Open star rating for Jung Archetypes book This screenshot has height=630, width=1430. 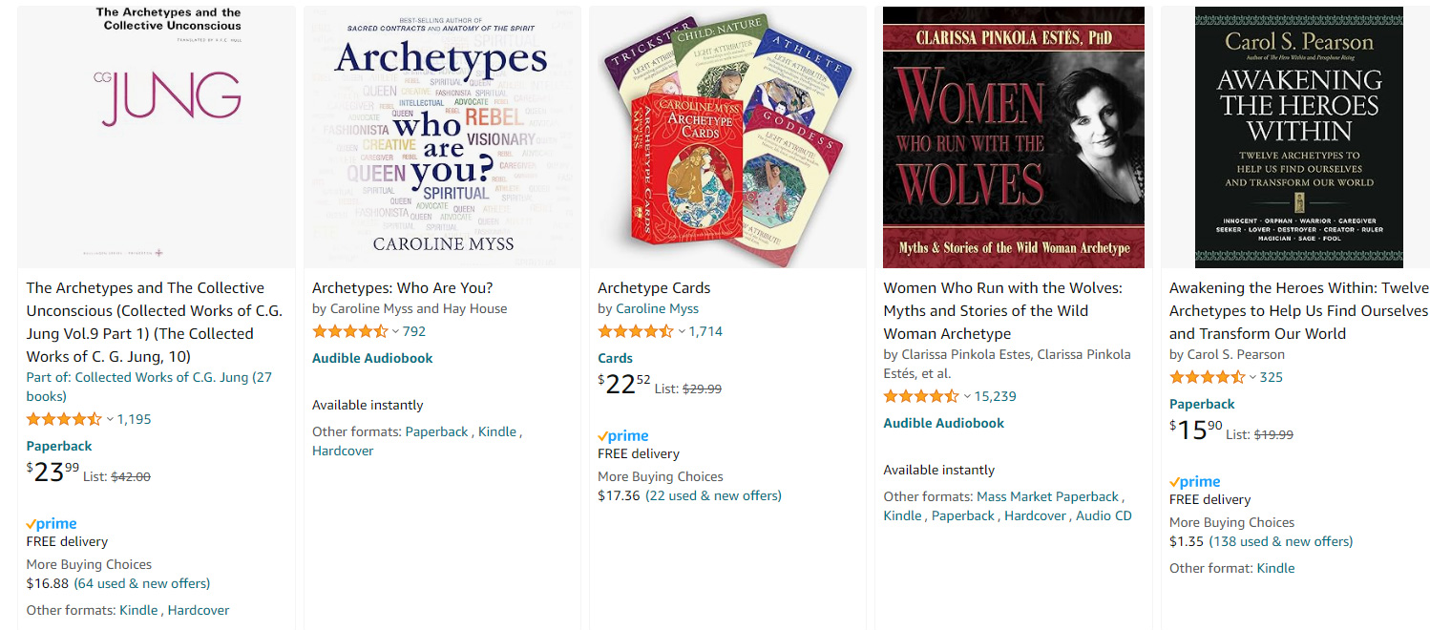63,419
